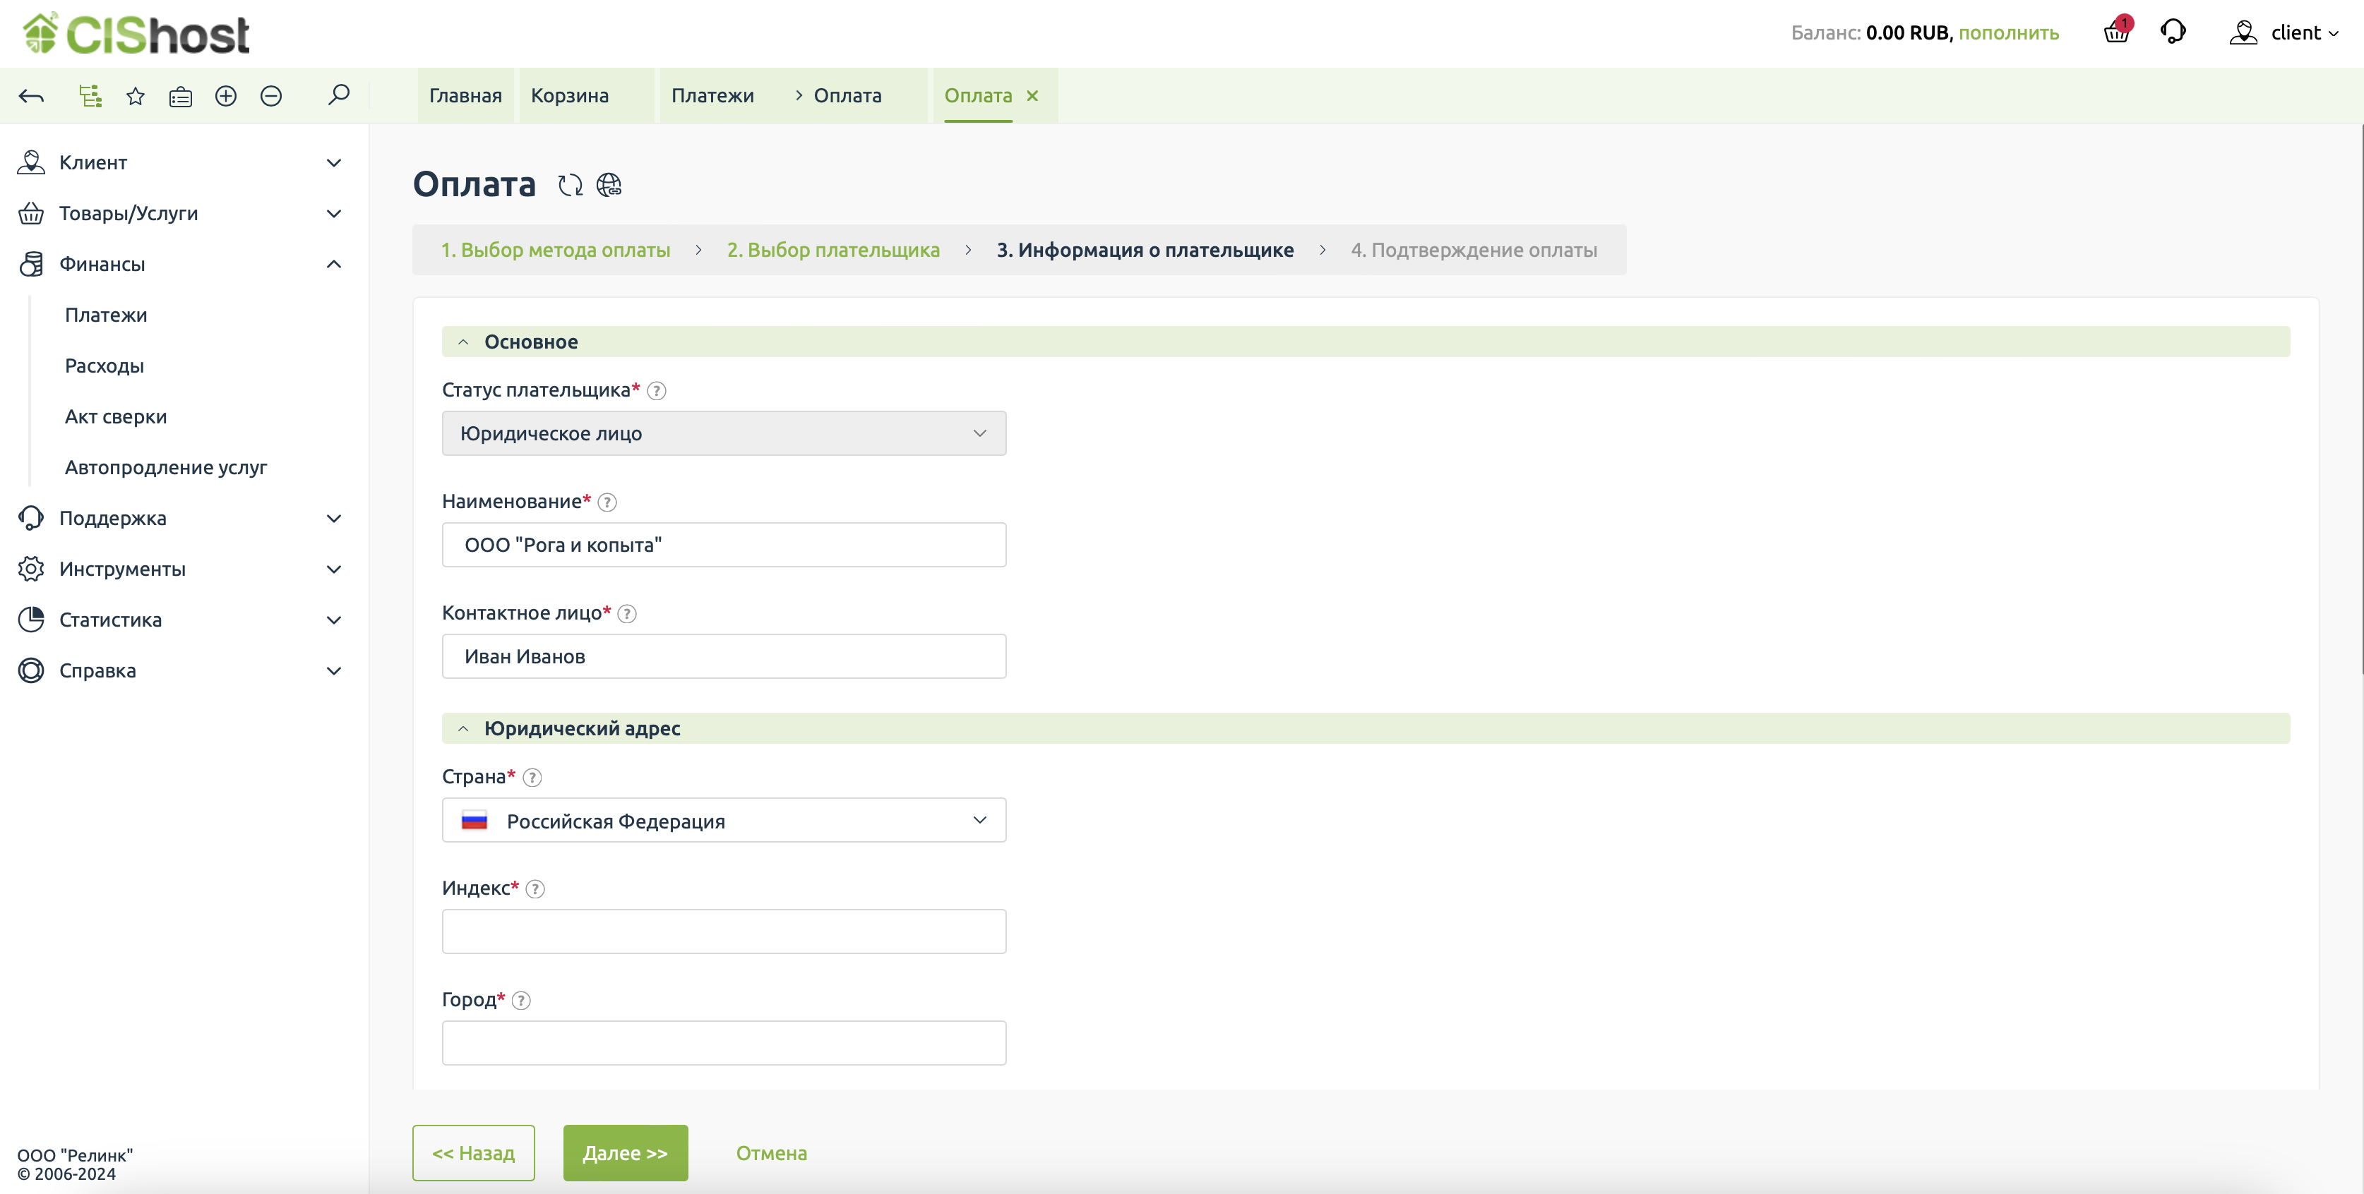The image size is (2364, 1194).
Task: Open Платежи in Финансы menu
Action: 107,315
